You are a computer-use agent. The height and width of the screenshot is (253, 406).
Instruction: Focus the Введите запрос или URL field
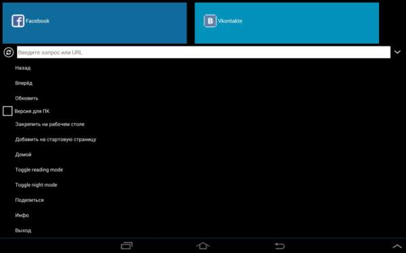[x=204, y=52]
